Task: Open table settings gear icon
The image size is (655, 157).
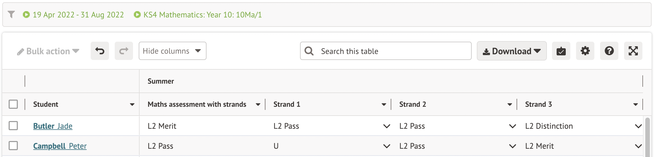Action: coord(585,51)
